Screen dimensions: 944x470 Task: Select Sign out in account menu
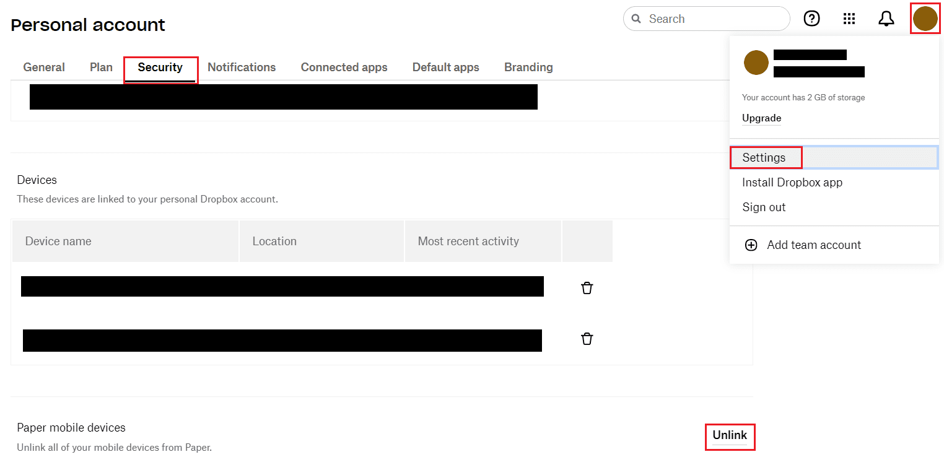click(764, 207)
